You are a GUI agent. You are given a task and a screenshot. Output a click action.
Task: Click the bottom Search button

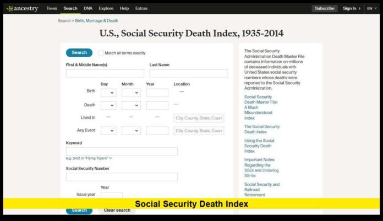(79, 210)
